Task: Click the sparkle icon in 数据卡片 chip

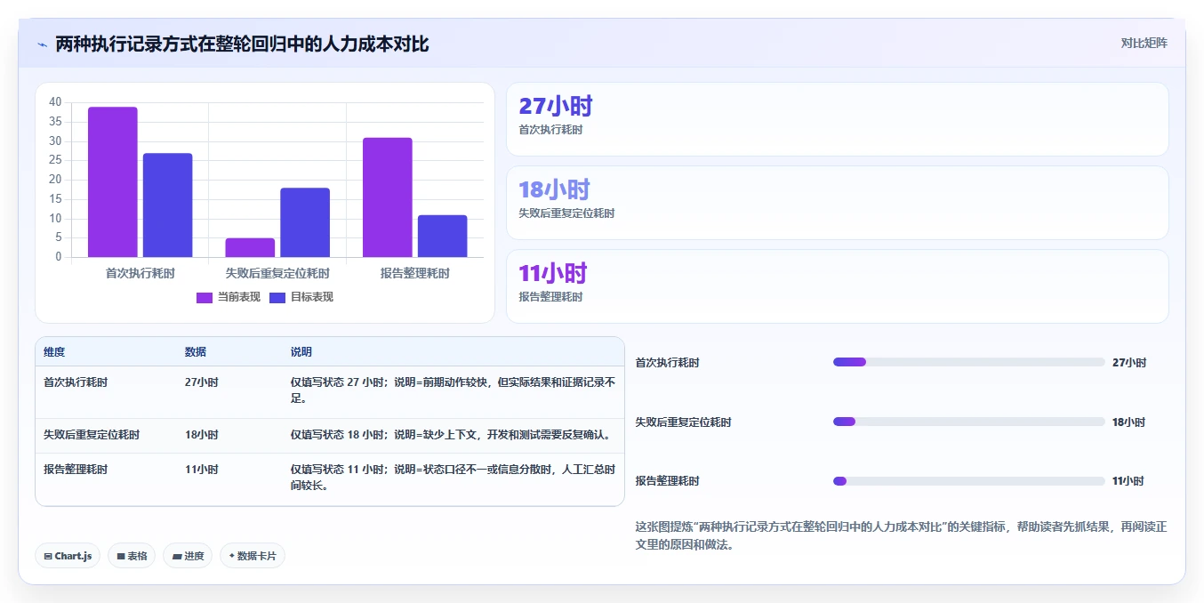Action: [x=232, y=556]
